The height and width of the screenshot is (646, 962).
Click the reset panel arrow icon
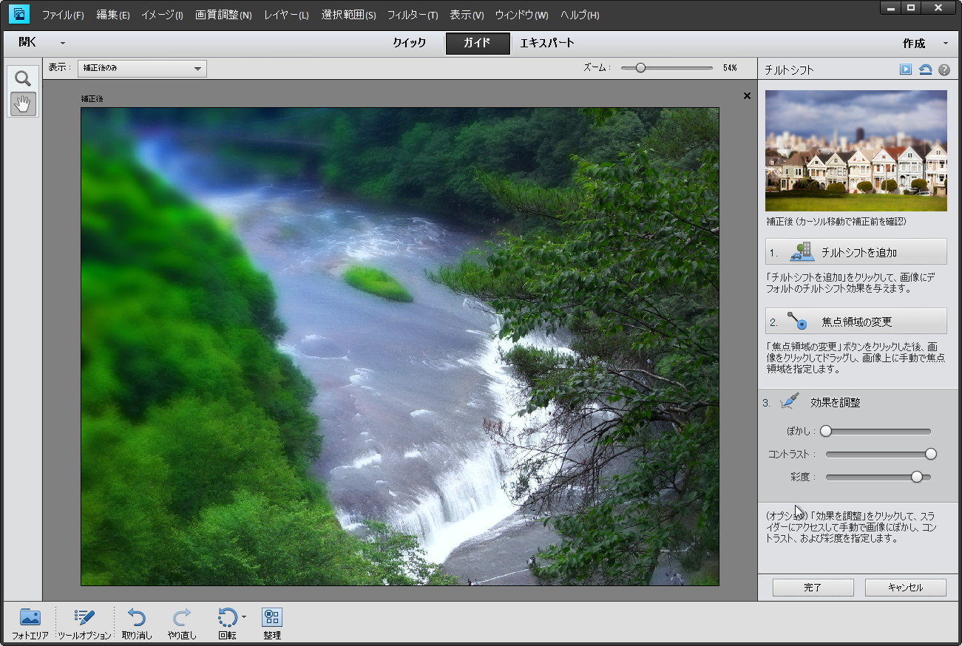click(x=925, y=69)
